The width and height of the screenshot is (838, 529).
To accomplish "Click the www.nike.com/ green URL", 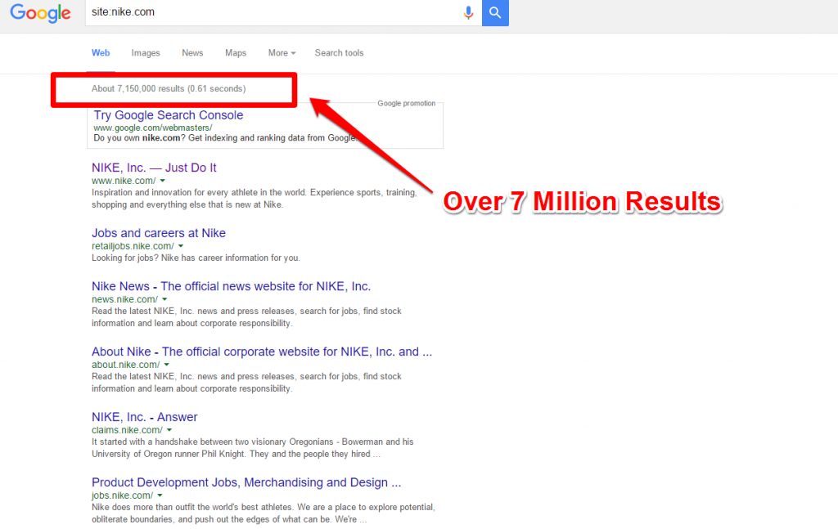I will coord(124,181).
